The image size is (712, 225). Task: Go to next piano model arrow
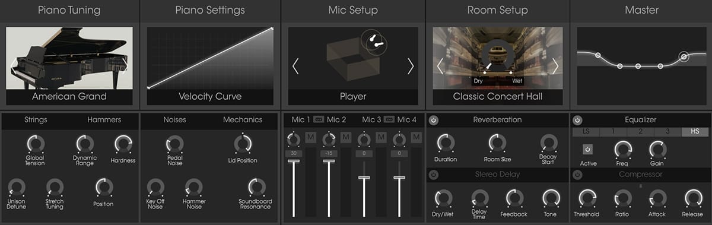click(x=125, y=65)
